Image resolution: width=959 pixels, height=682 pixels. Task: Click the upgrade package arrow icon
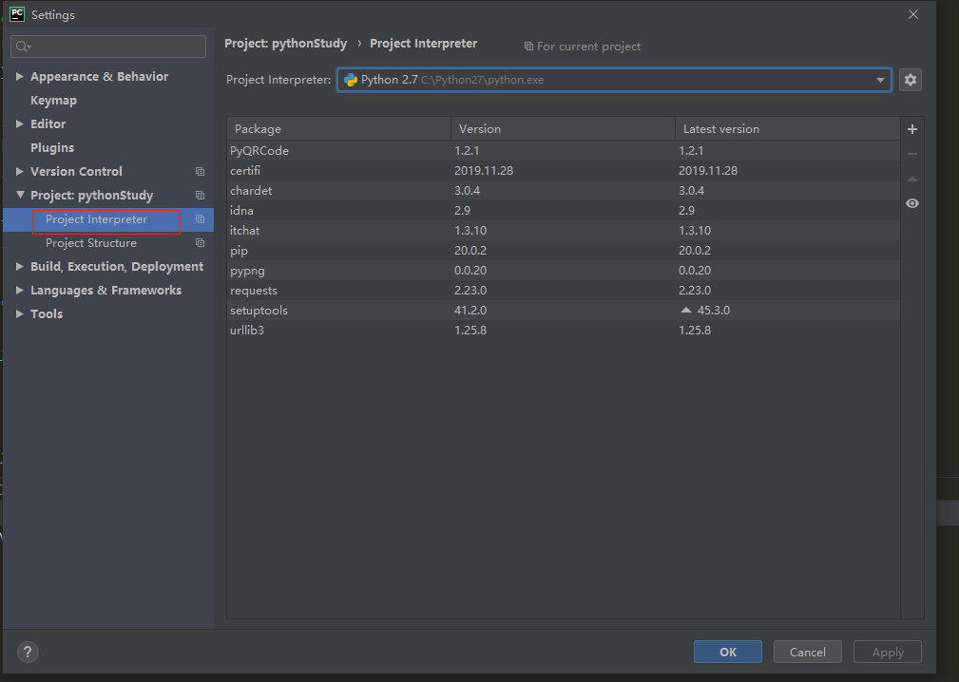click(x=911, y=179)
